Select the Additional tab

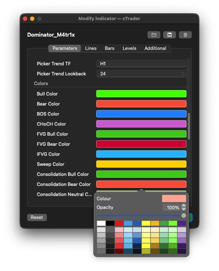(x=155, y=48)
